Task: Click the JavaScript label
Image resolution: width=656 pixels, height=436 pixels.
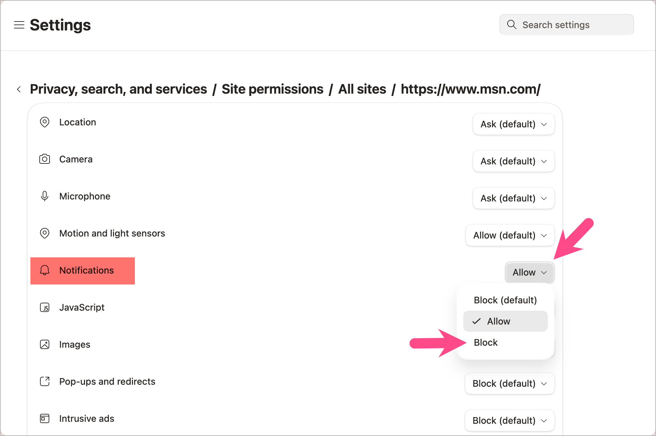Action: tap(82, 307)
